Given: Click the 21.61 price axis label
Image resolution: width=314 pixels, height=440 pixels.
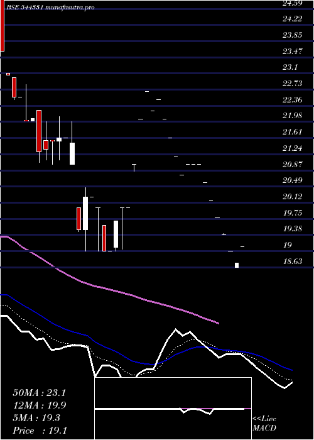Looking at the screenshot, I should (x=293, y=132).
